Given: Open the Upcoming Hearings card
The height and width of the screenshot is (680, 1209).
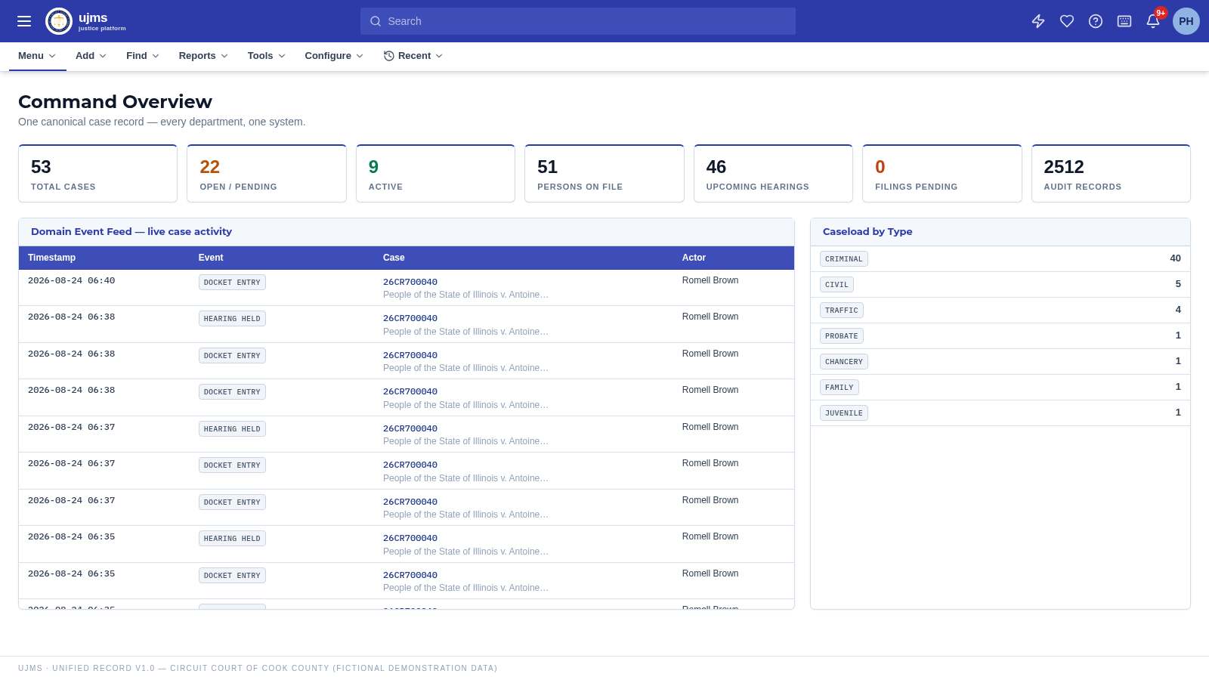Looking at the screenshot, I should click(773, 174).
